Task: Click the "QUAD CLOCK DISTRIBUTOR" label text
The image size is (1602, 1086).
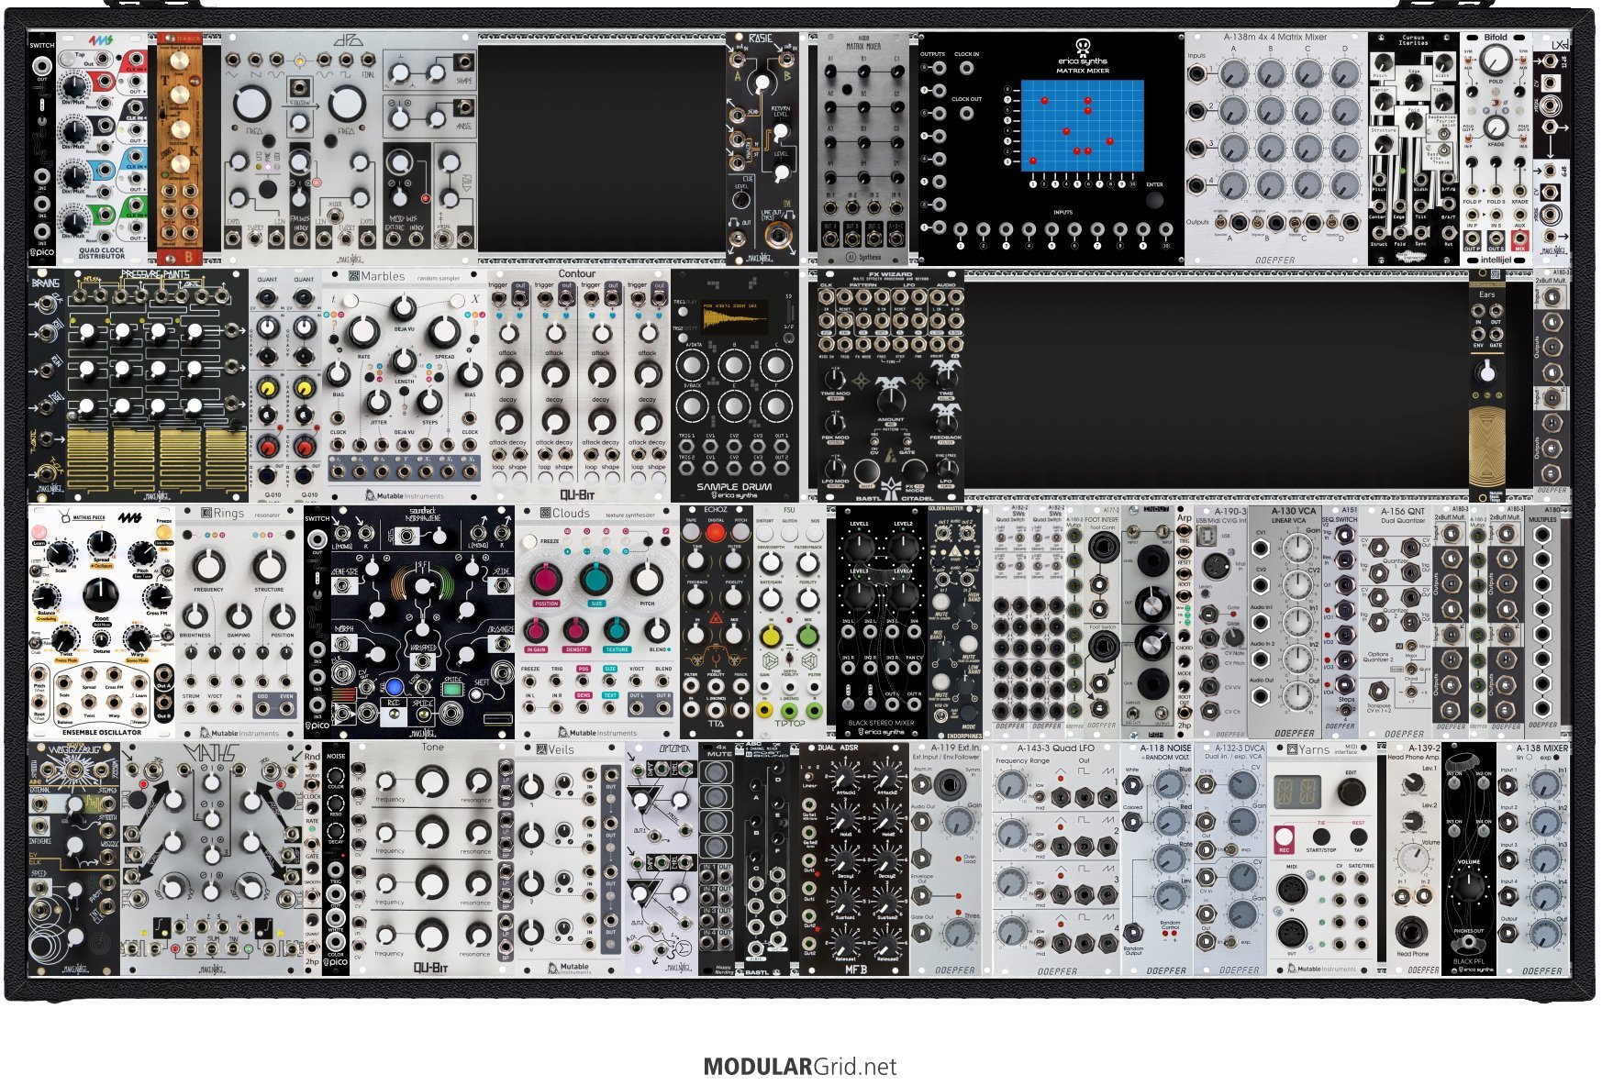Action: click(x=102, y=252)
